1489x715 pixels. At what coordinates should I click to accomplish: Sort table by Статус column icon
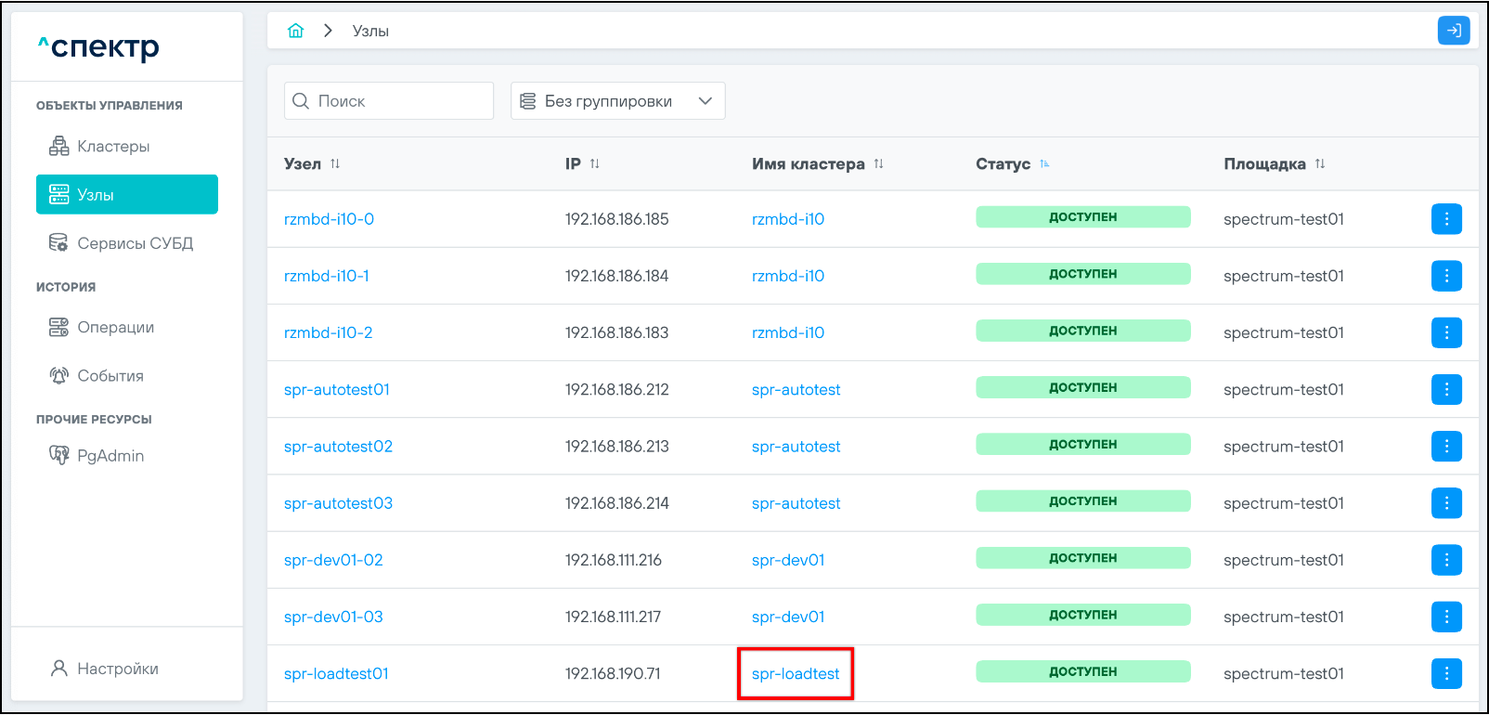click(1044, 164)
